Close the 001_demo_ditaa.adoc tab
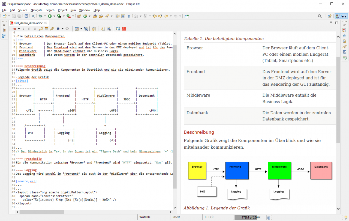Screen dimensions: 349x221 (46, 23)
